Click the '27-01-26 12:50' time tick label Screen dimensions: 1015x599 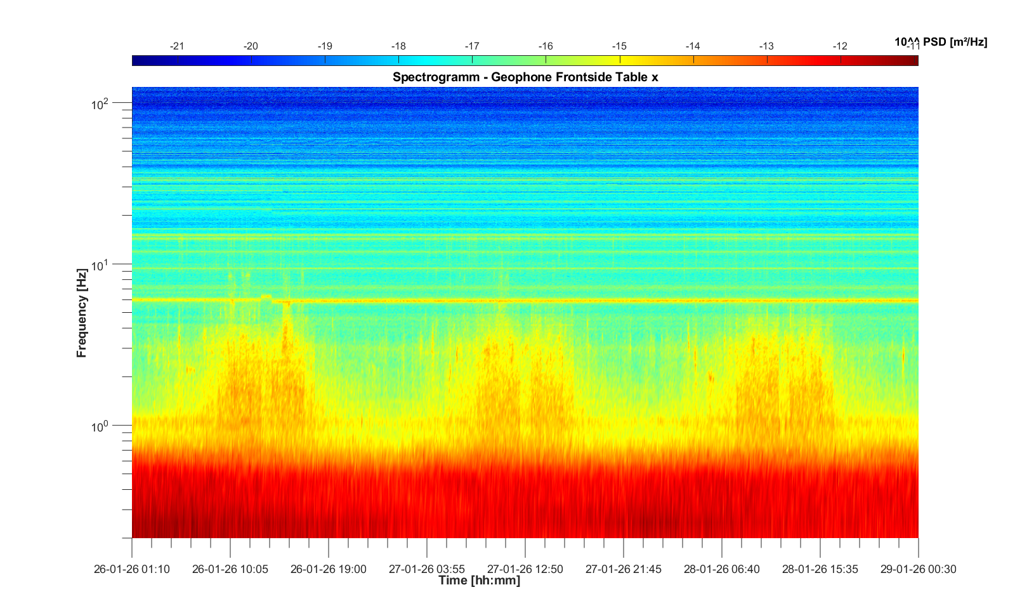click(x=525, y=569)
